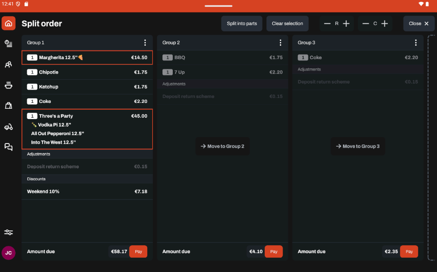
Task: Click Clear selection button
Action: (x=287, y=24)
